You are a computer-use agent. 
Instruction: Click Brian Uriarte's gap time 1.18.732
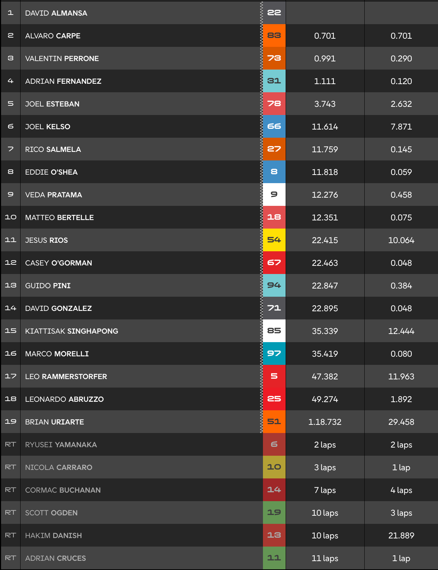point(325,422)
